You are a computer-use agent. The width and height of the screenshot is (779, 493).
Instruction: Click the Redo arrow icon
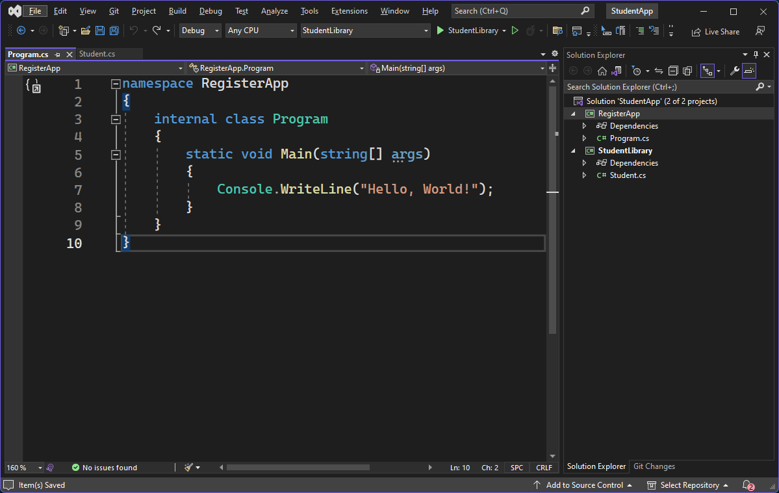157,31
